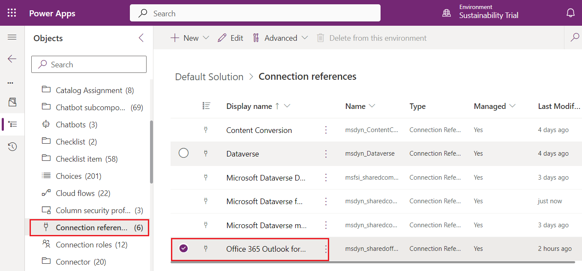The image size is (582, 271).
Task: Open the Office 365 Outlook connection reference
Action: 266,249
